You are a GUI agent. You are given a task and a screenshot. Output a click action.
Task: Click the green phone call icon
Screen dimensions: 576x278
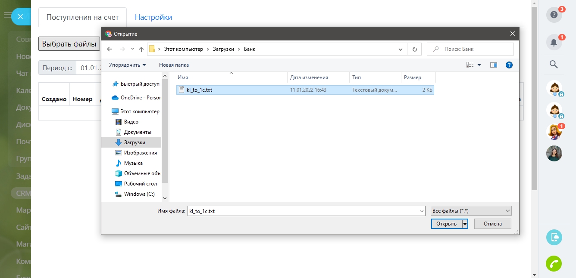tap(554, 263)
